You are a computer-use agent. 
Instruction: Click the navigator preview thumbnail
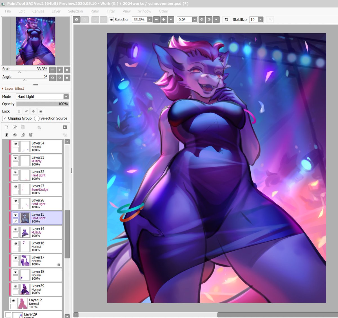click(35, 41)
